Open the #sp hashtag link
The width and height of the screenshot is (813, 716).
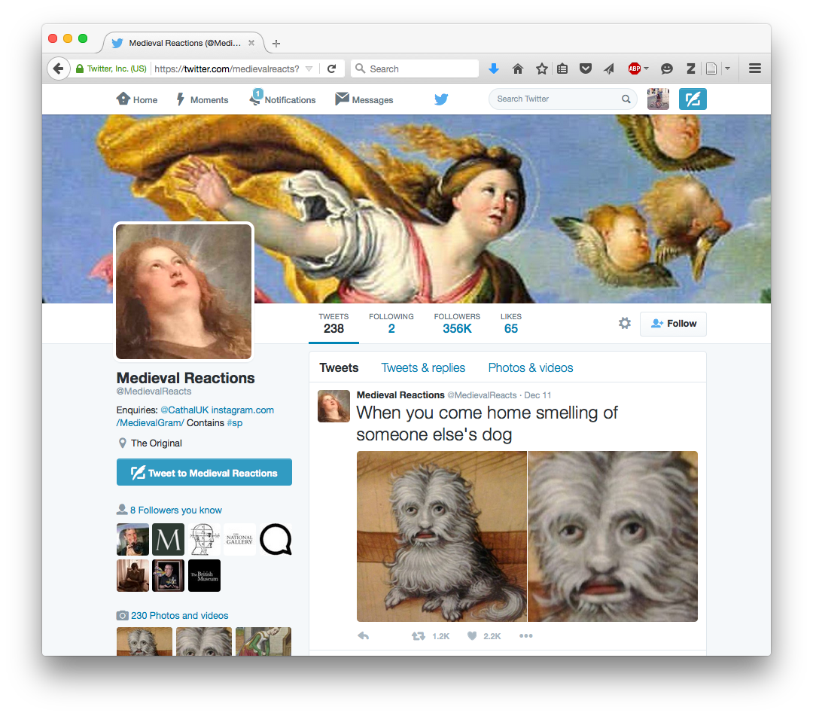tap(234, 423)
